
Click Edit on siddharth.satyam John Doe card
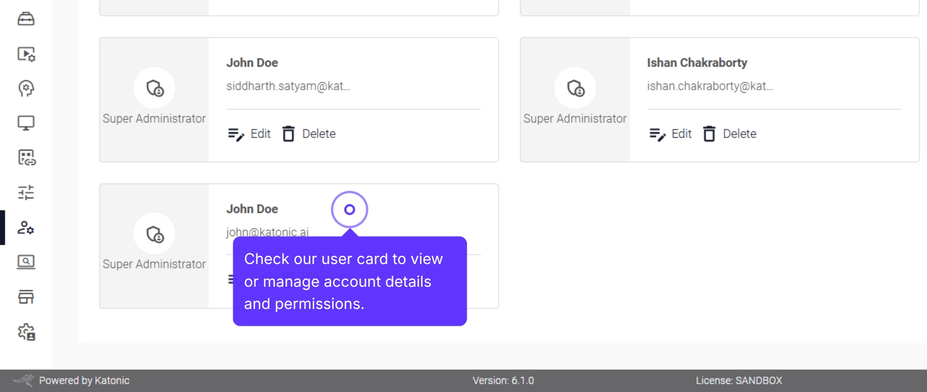249,134
